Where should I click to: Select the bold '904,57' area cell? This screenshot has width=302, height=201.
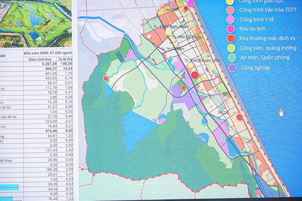pos(51,69)
